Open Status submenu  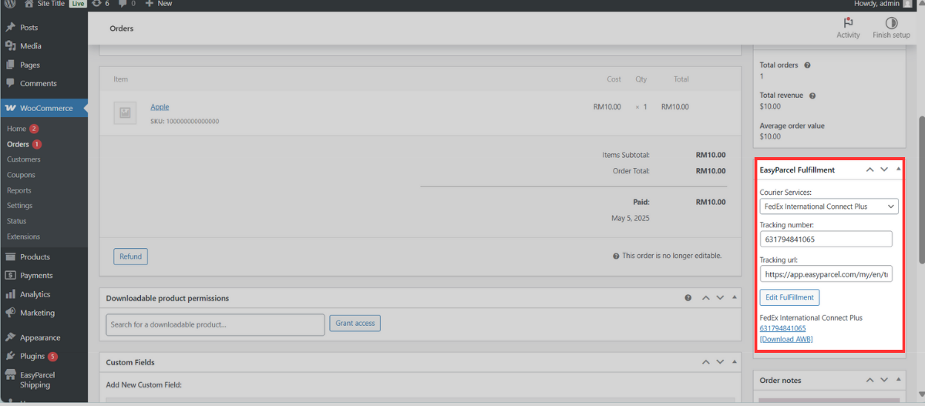click(17, 221)
